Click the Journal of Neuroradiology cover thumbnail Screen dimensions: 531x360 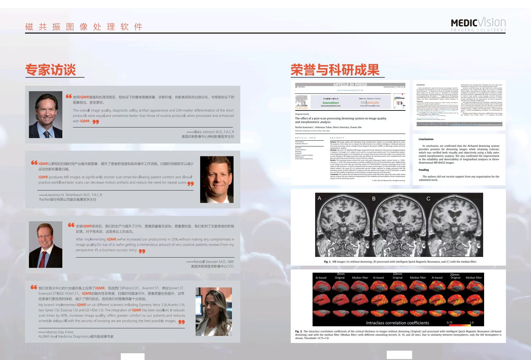pyautogui.click(x=399, y=101)
